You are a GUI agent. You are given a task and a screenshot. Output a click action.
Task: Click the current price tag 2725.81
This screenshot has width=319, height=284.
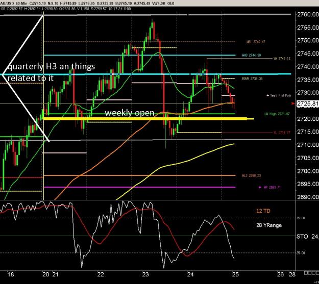308,104
